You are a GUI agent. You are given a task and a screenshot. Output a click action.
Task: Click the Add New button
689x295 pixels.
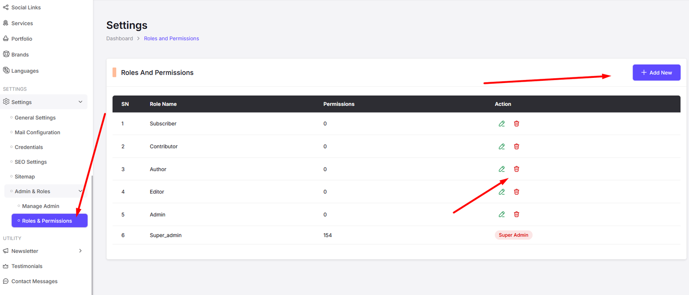[x=656, y=73]
